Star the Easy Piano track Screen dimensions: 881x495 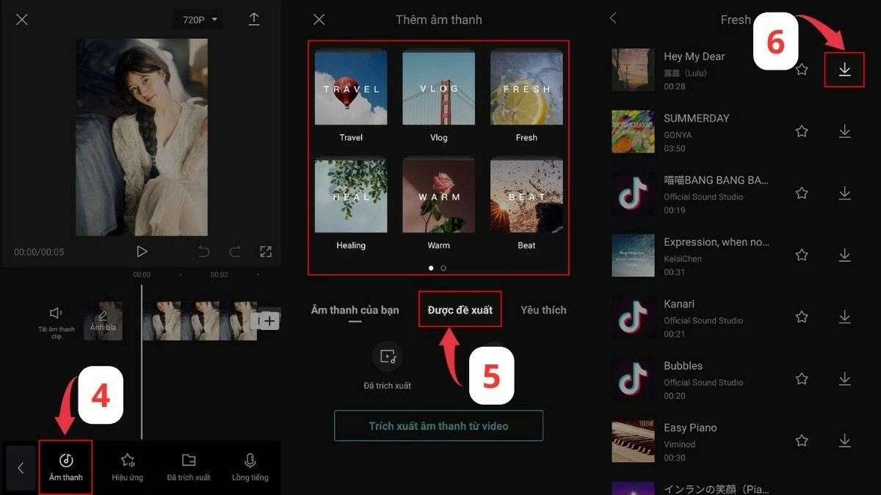802,441
